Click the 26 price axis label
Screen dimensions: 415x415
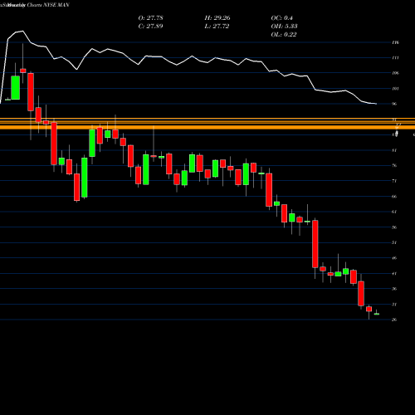point(394,320)
